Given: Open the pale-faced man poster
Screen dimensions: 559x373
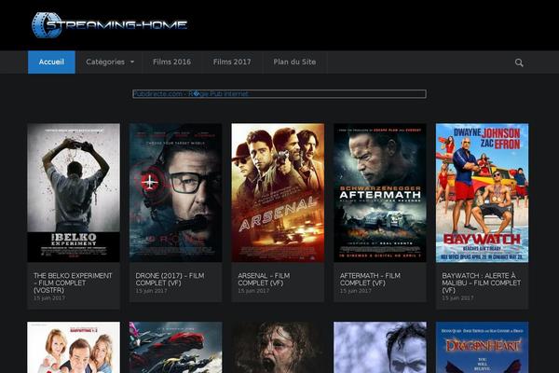Looking at the screenshot, I should click(x=380, y=347).
